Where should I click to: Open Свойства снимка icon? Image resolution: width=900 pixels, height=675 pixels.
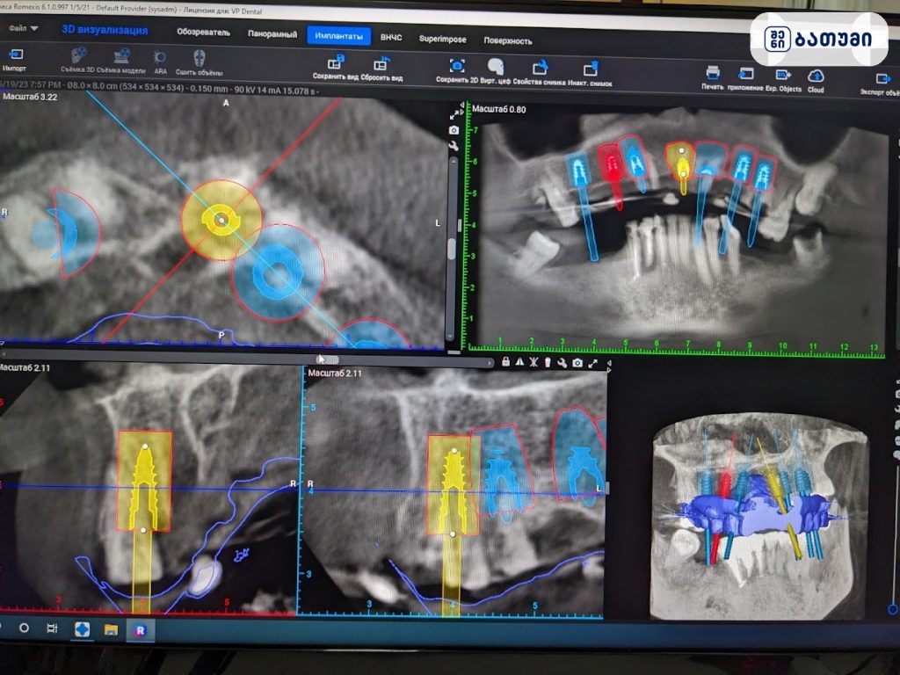pyautogui.click(x=541, y=68)
